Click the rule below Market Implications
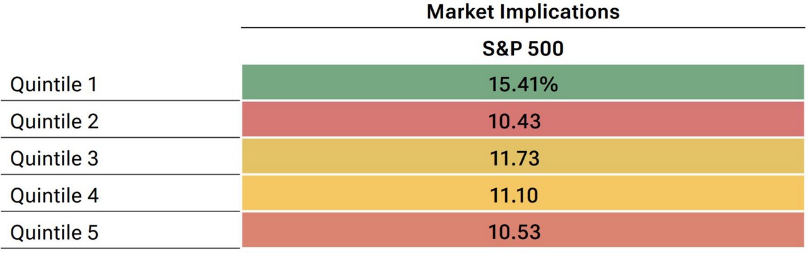808x253 pixels. coord(523,28)
